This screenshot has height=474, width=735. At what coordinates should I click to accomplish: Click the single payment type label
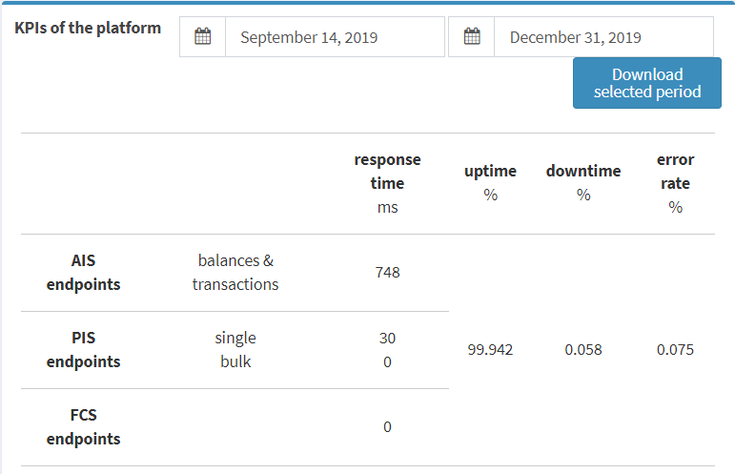coord(235,338)
